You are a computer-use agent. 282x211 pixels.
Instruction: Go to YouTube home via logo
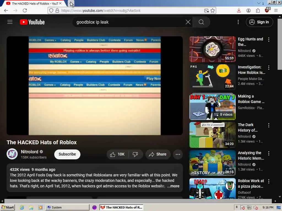pyautogui.click(x=32, y=22)
